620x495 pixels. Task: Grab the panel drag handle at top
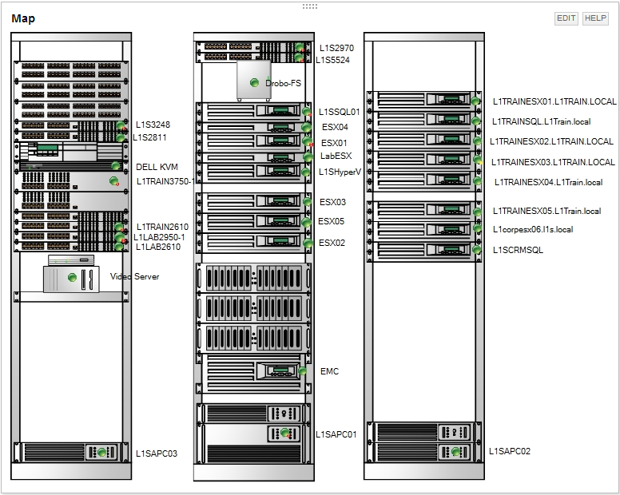tap(310, 6)
